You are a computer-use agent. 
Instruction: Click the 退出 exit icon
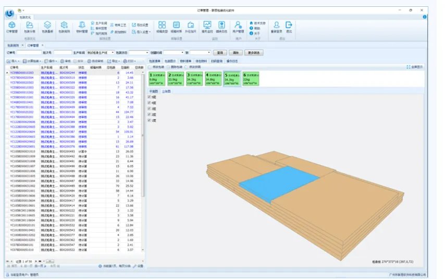289,27
